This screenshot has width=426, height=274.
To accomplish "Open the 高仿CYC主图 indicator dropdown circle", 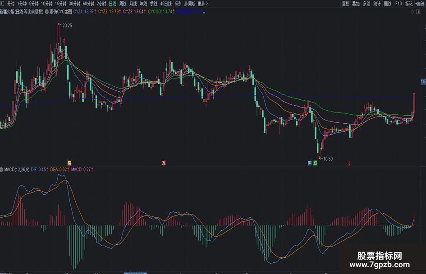I will [x=47, y=12].
